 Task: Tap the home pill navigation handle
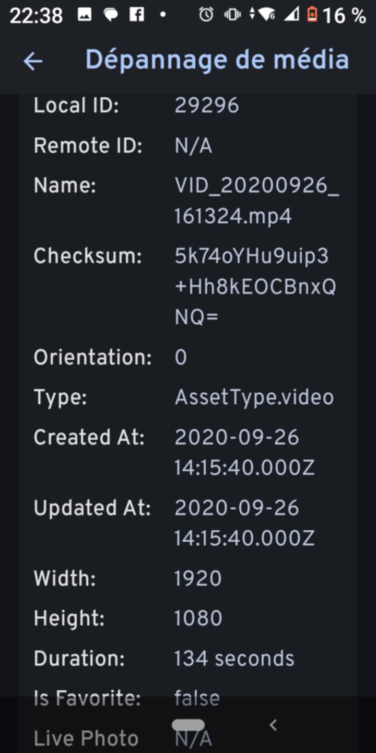click(x=188, y=725)
